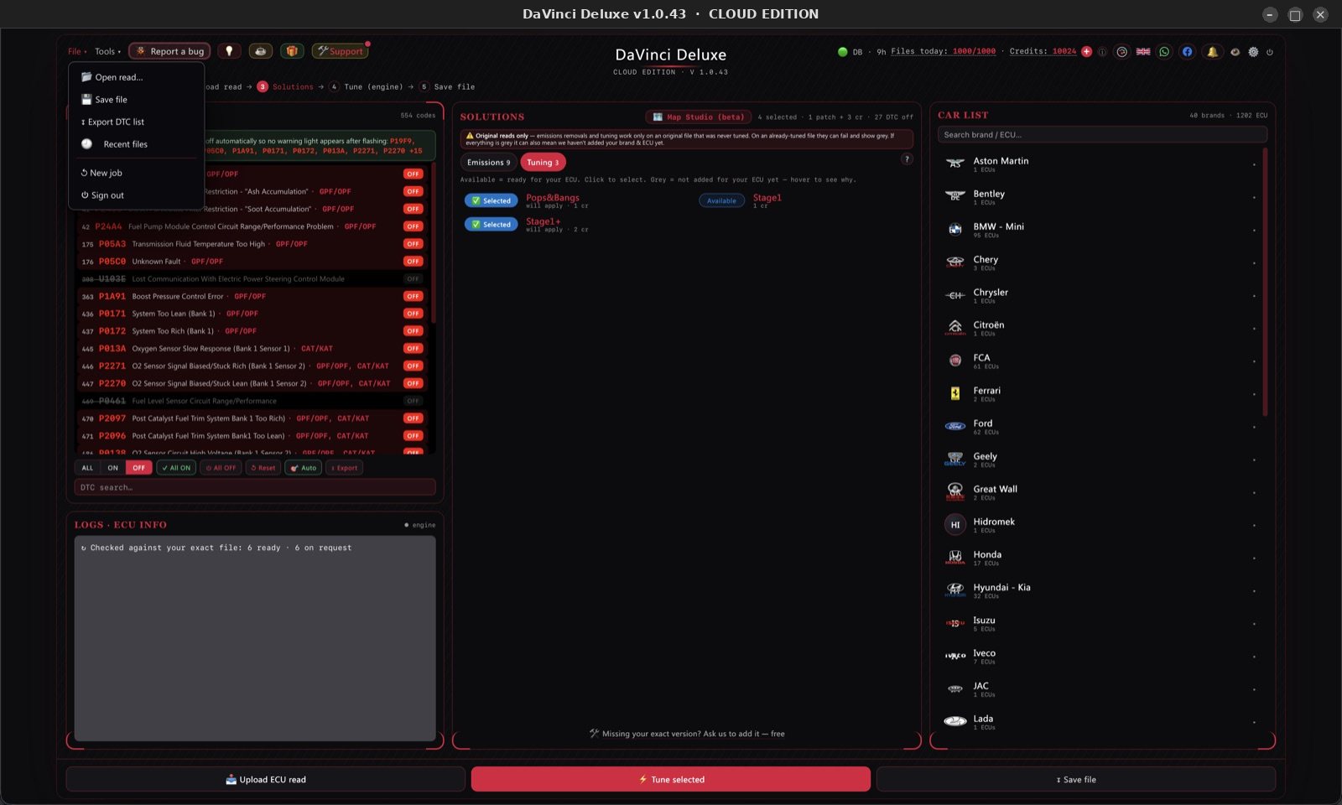Add credits with the red plus icon
This screenshot has width=1342, height=805.
point(1087,51)
